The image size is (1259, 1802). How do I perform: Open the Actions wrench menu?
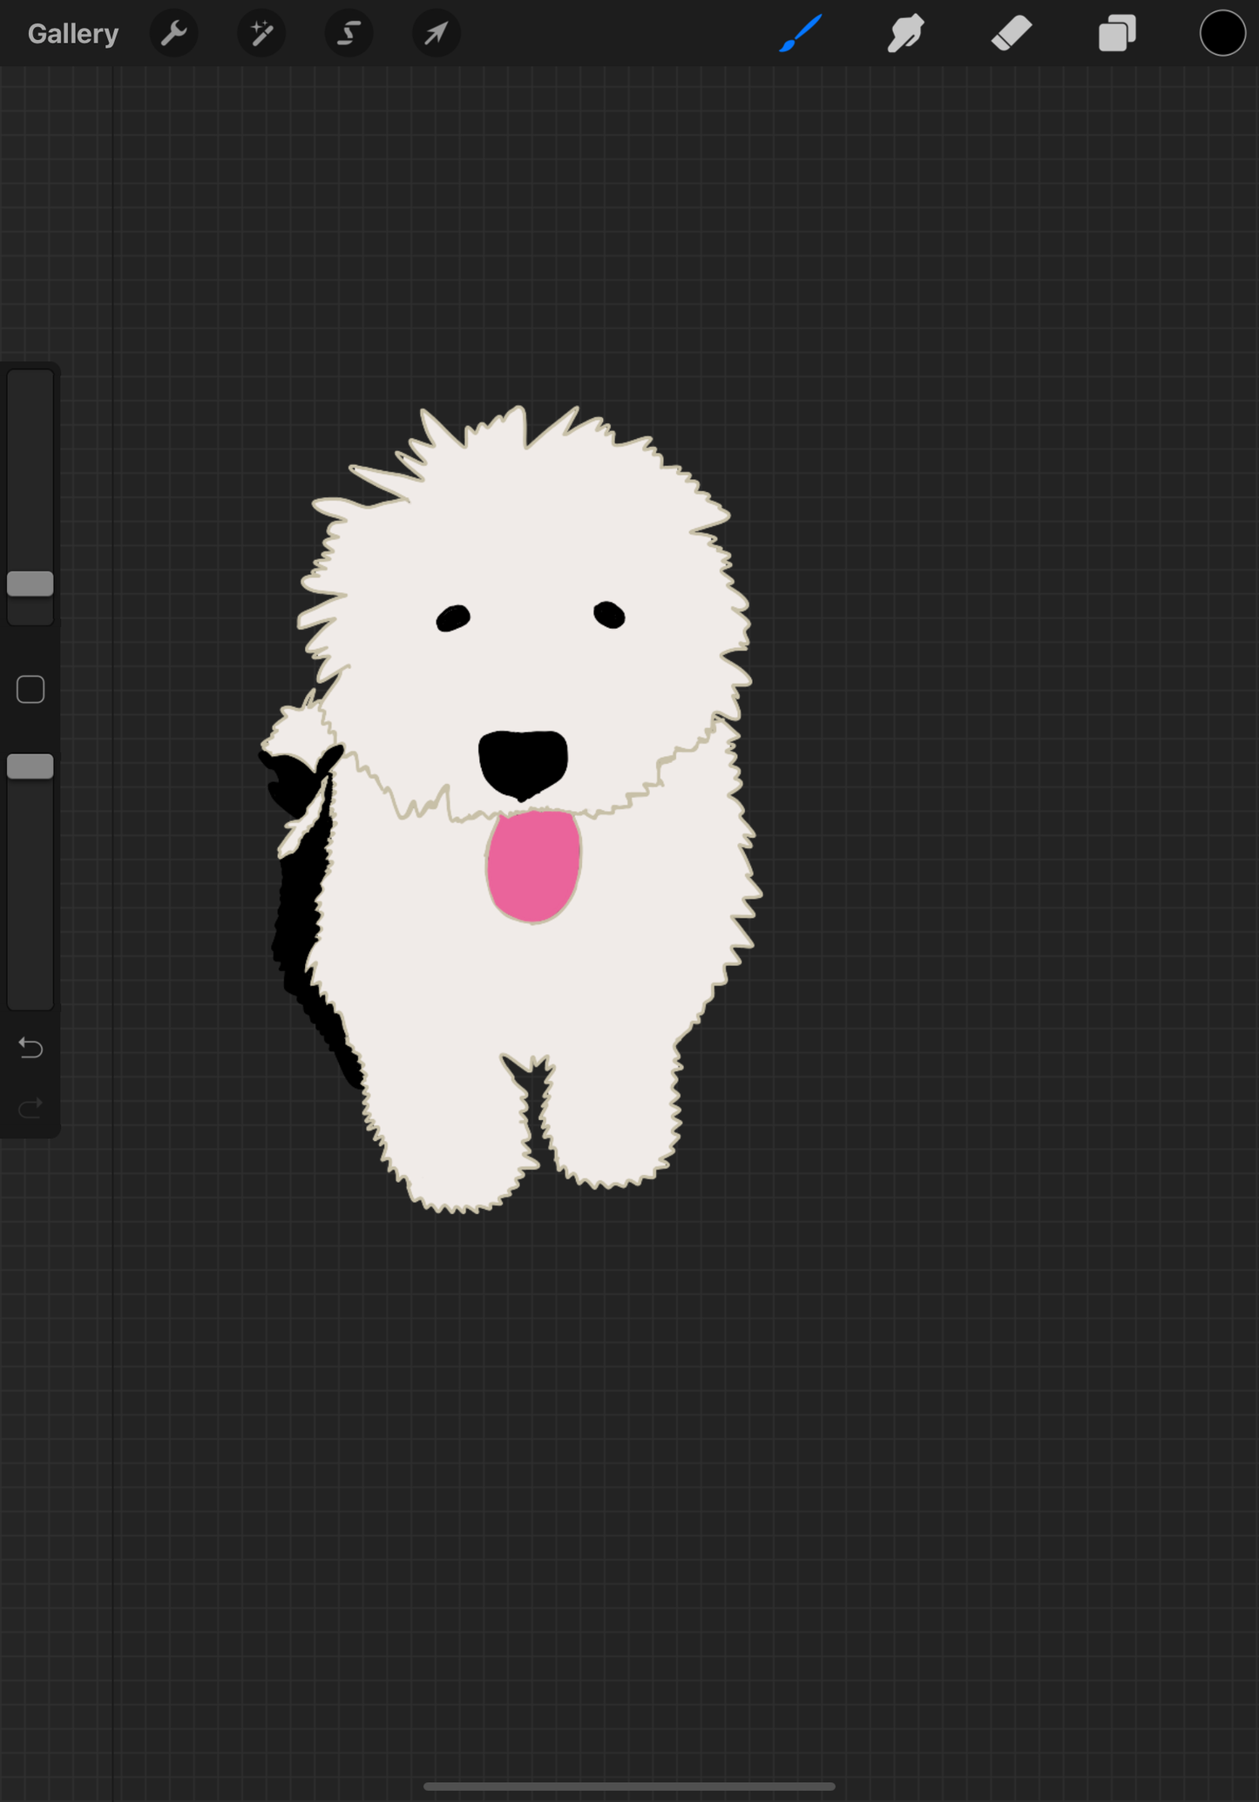(174, 34)
